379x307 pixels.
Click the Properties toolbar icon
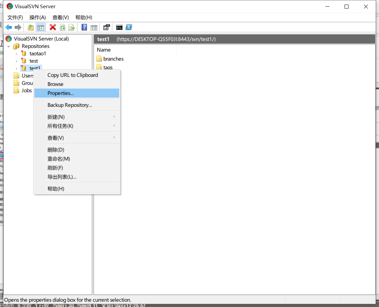106,27
